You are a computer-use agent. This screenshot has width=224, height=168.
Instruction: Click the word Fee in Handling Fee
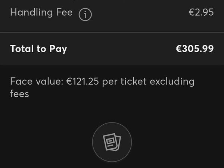tap(65, 12)
